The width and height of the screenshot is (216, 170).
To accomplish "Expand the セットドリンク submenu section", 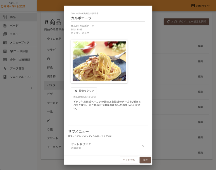I will [x=143, y=146].
